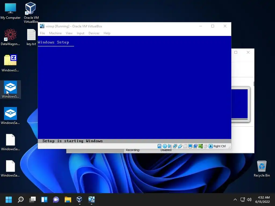Click the Right Ctrl host key label
275x206 pixels.
[220, 146]
